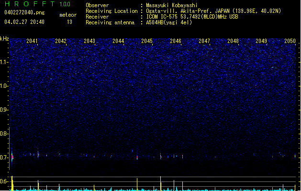Click the 2043 time marker
301x191 pixels.
(x=89, y=41)
